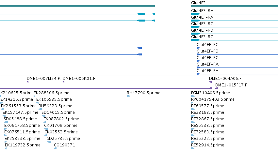The image size is (278, 150).
Task: Click the DME1-006K01.F purple arrow marker
Action: pyautogui.click(x=63, y=82)
